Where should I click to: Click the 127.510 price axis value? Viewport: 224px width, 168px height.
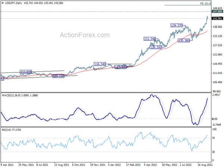coord(217,45)
